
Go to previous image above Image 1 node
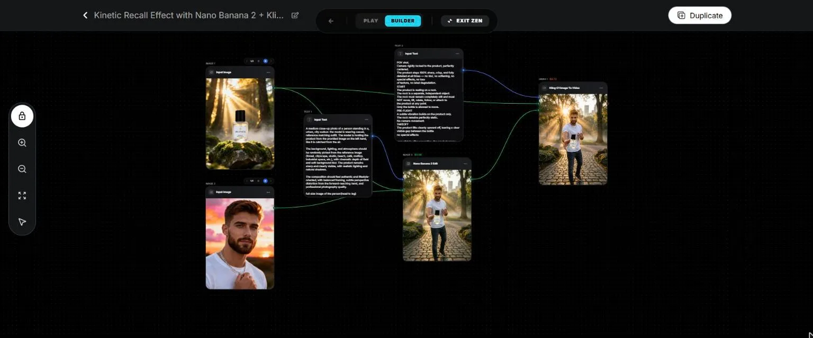(248, 61)
